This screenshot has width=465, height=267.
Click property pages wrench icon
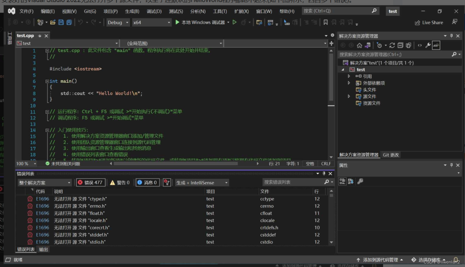click(360, 181)
